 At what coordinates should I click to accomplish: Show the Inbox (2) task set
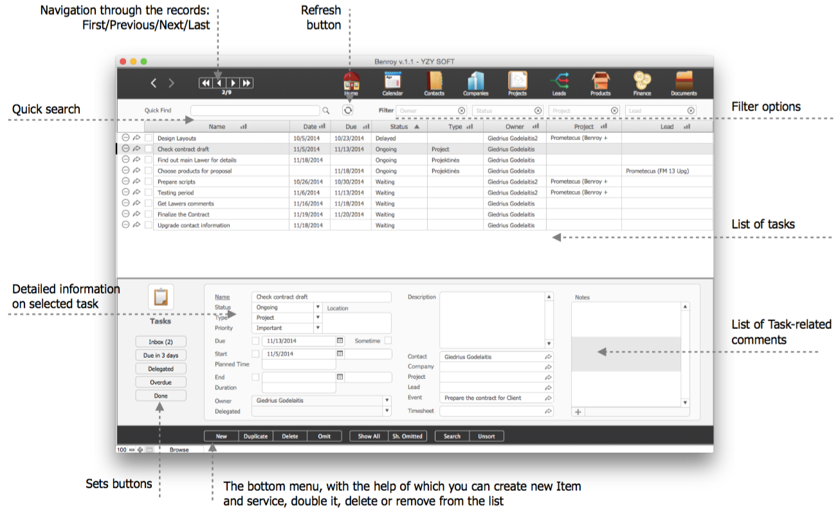(161, 342)
